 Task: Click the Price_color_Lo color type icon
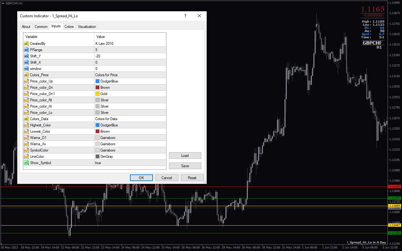point(26,113)
